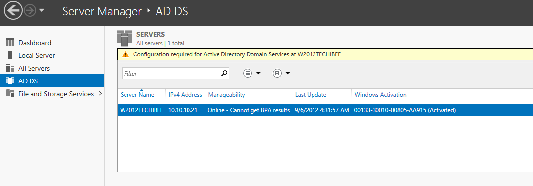Expand the list criteria dropdown arrow
The image size is (533, 186).
pyautogui.click(x=258, y=73)
